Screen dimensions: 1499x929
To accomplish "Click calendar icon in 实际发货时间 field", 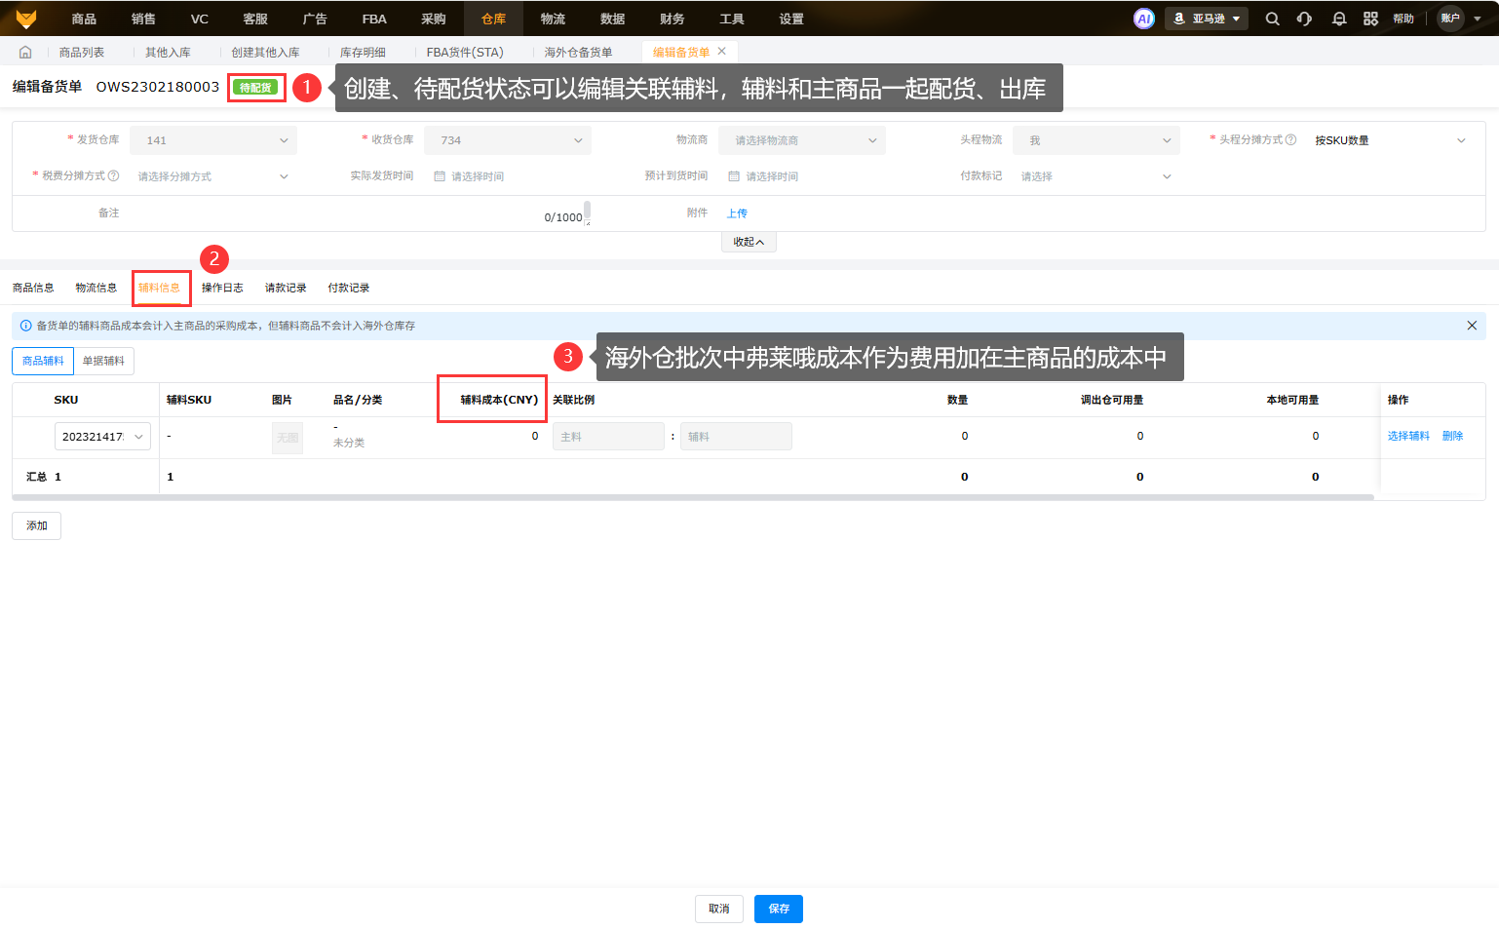I will click(x=440, y=176).
